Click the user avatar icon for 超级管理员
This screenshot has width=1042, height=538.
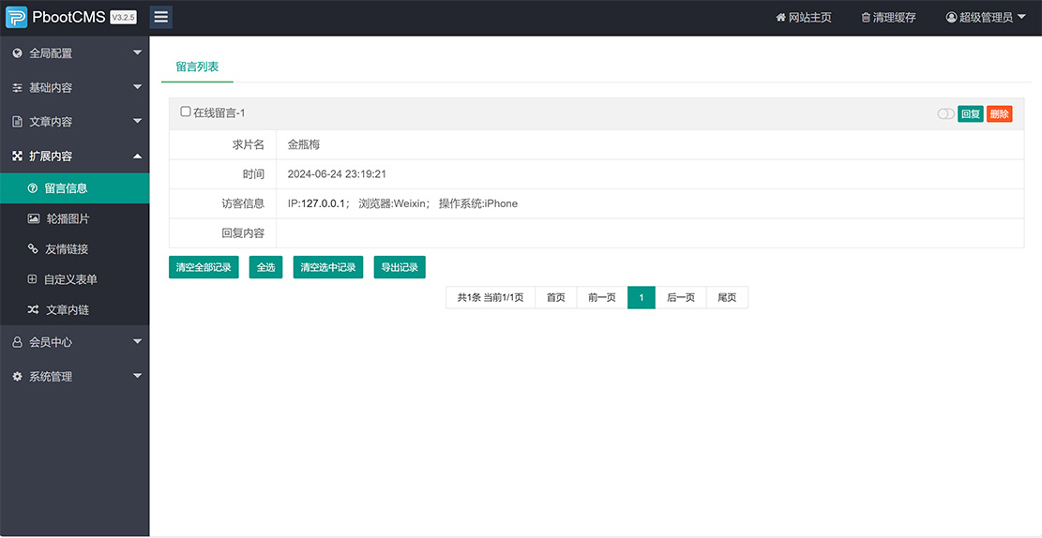click(951, 17)
